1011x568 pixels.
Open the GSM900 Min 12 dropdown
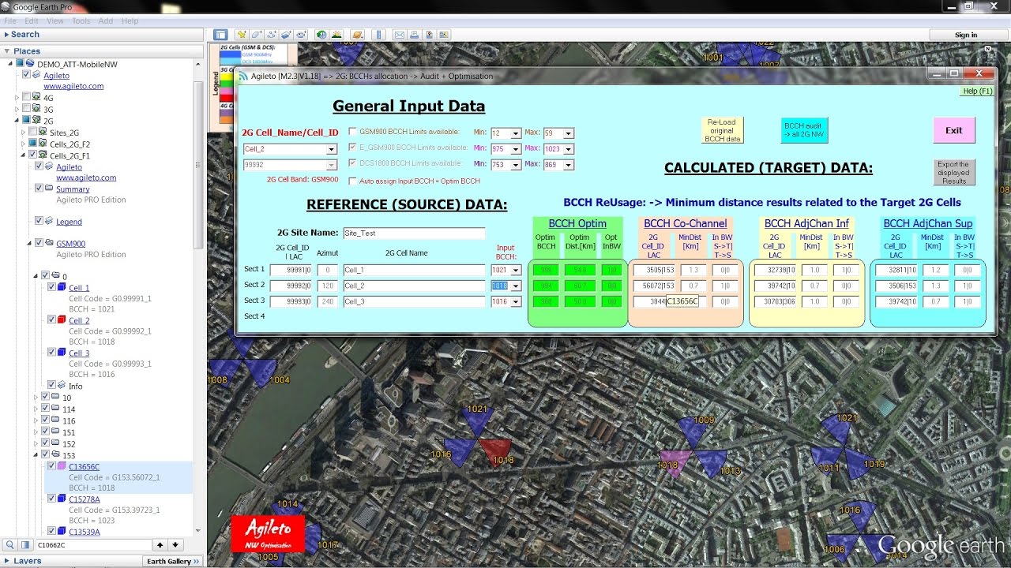click(x=516, y=133)
